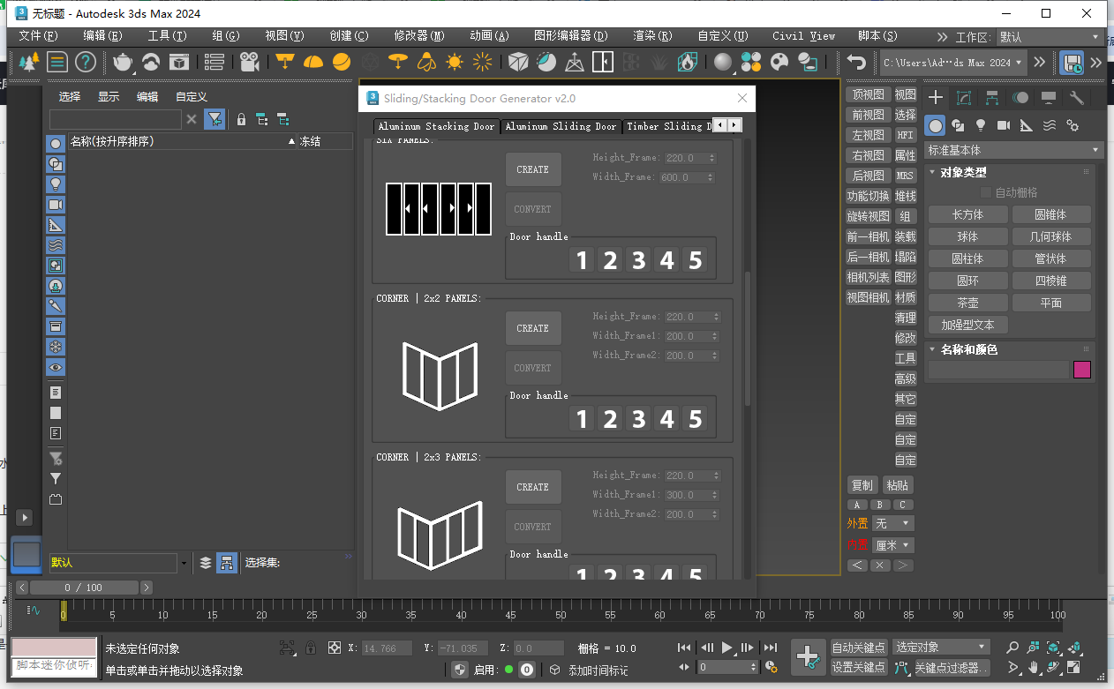
Task: Open the Hierarchy command panel tab
Action: click(x=992, y=98)
